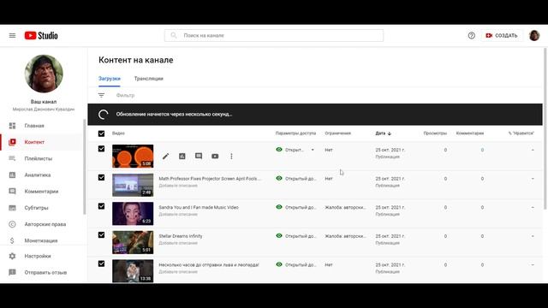Open the Sandra You and I video title
This screenshot has height=308, width=548.
coord(199,207)
